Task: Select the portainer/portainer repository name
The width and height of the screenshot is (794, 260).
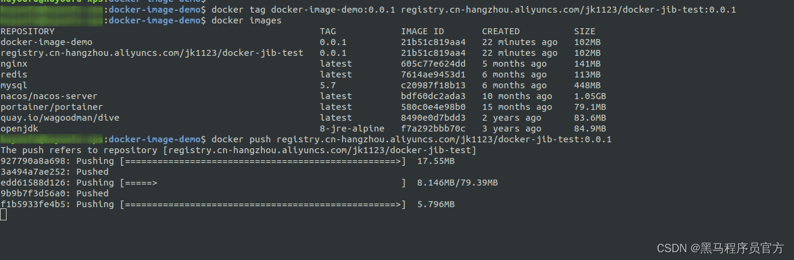Action: [52, 107]
